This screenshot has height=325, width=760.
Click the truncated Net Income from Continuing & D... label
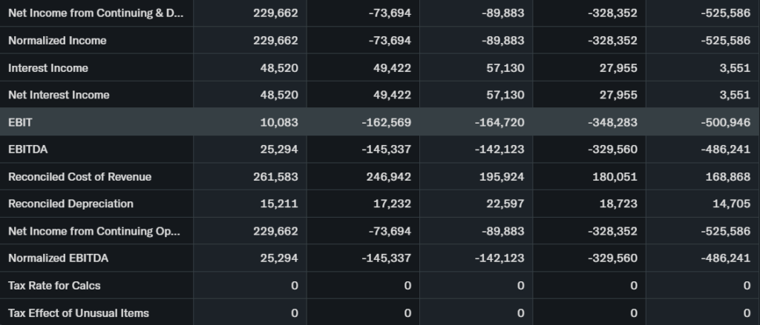click(x=94, y=13)
